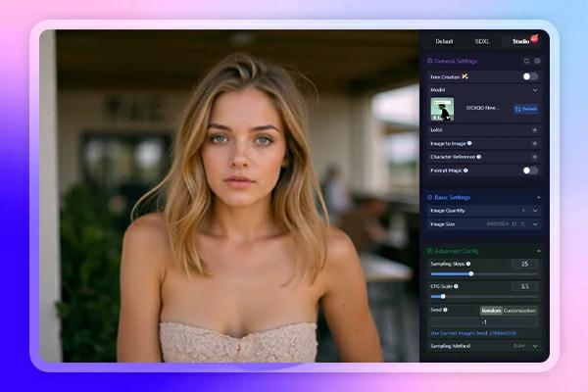Collapse the Model section chevron

pos(535,90)
